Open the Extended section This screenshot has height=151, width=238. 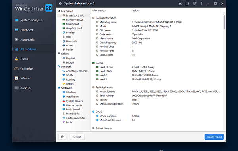tap(27, 30)
